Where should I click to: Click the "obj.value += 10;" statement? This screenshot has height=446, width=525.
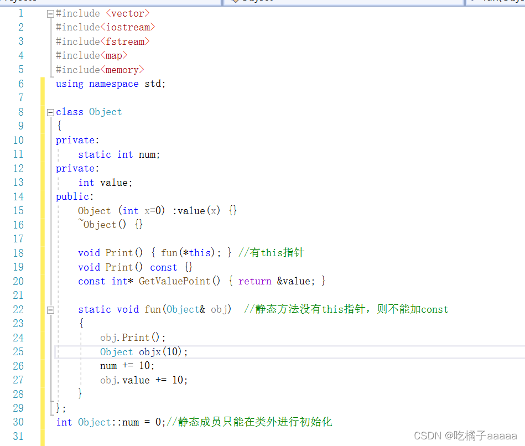click(x=144, y=380)
